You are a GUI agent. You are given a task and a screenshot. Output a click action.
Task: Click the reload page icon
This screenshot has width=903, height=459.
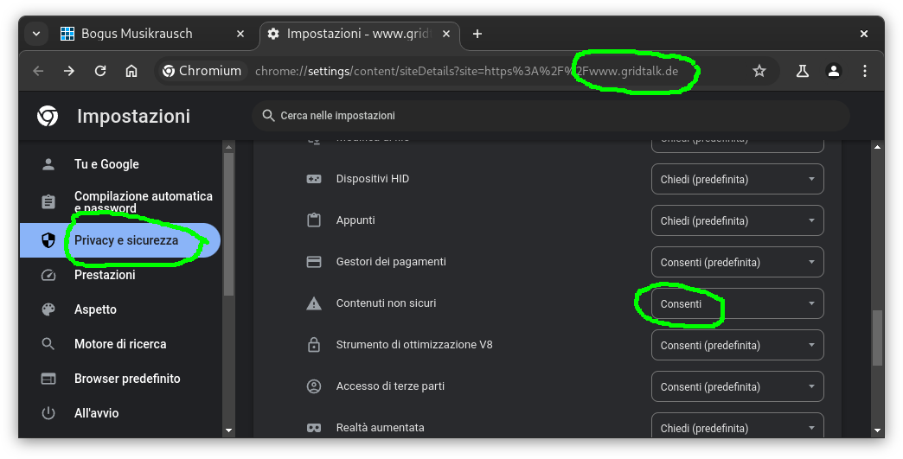100,71
